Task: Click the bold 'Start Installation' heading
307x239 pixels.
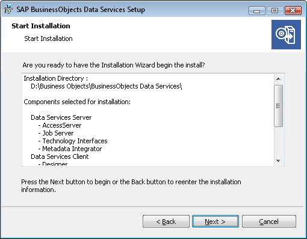Action: (x=41, y=26)
